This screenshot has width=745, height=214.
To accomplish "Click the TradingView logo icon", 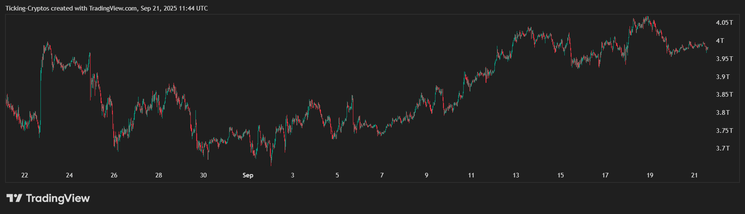I will [14, 198].
